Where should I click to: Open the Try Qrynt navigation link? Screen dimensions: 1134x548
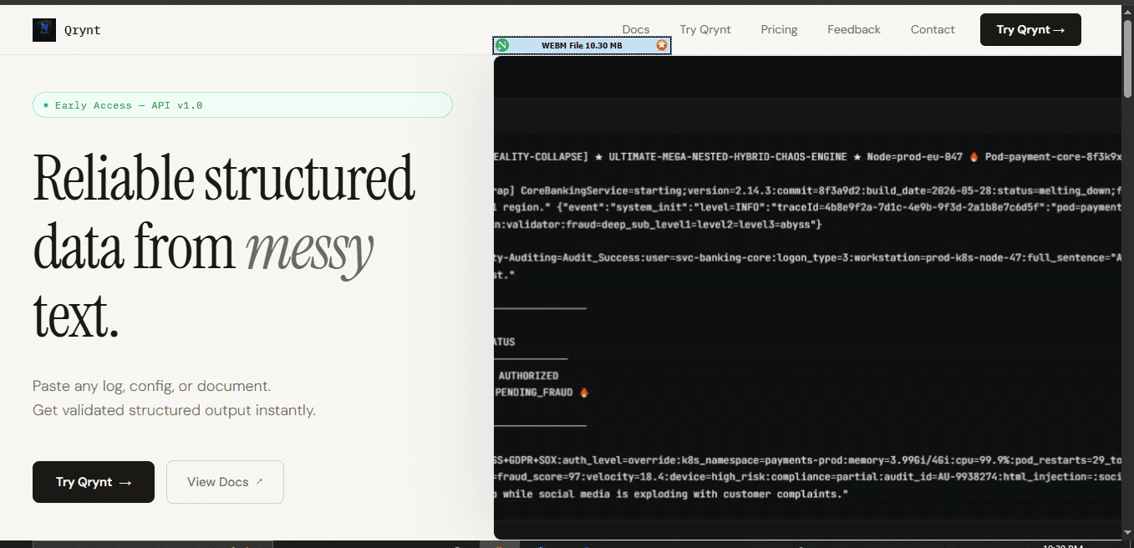(x=705, y=29)
